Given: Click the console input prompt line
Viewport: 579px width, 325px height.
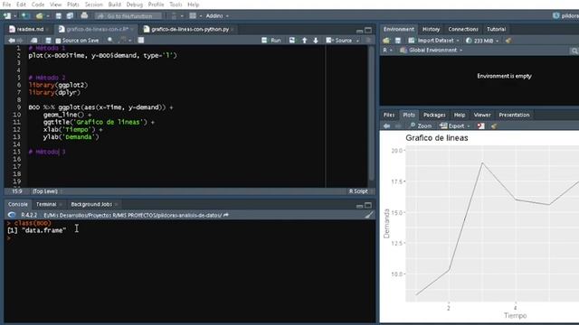Looking at the screenshot, I should click(190, 238).
